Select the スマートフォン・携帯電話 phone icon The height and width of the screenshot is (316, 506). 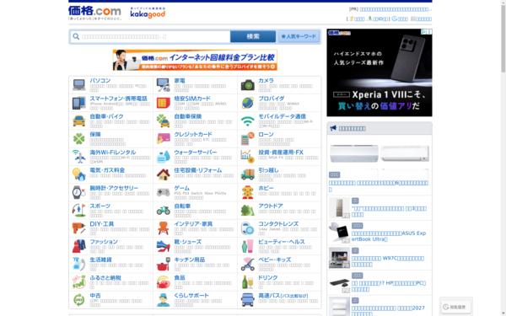point(79,103)
